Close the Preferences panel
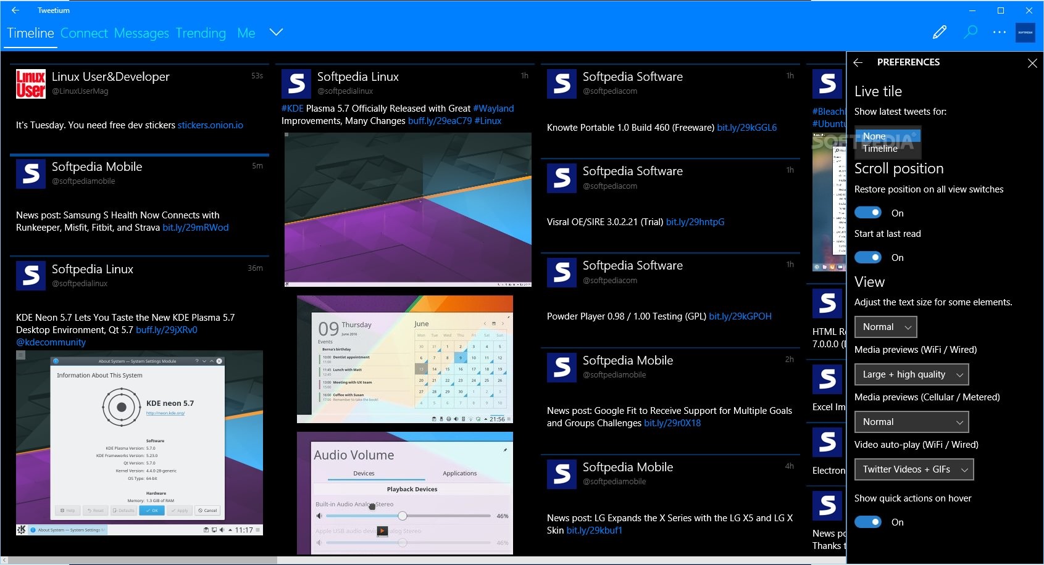Image resolution: width=1044 pixels, height=565 pixels. point(1032,63)
